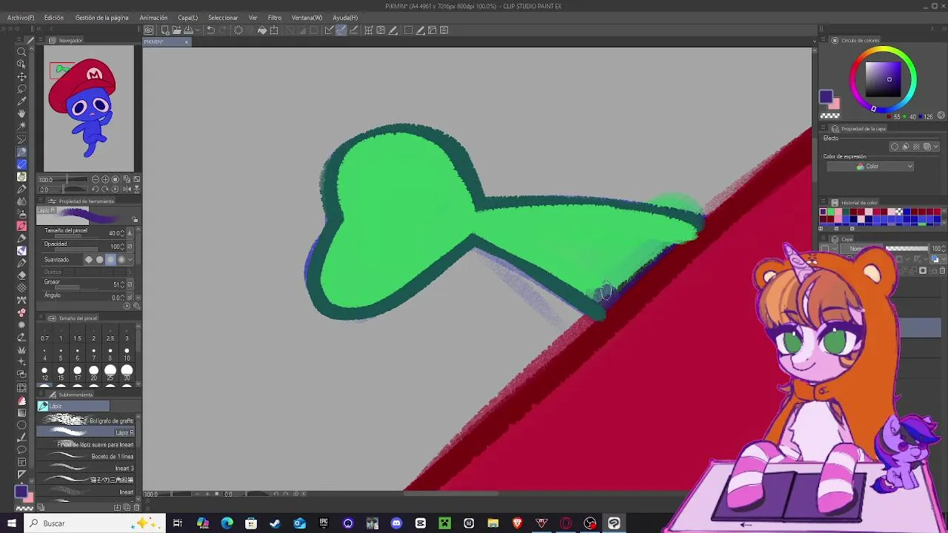Select the third anti-aliasing level
The height and width of the screenshot is (533, 948).
click(111, 260)
